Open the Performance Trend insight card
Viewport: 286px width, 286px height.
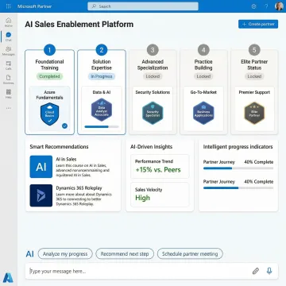(x=160, y=167)
